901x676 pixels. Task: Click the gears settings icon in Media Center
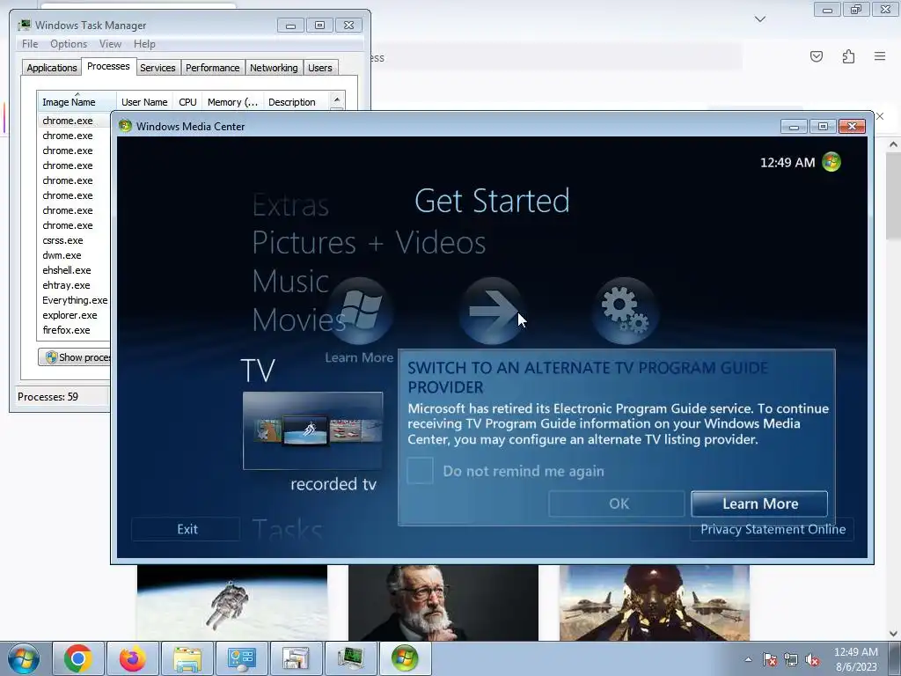(x=625, y=311)
